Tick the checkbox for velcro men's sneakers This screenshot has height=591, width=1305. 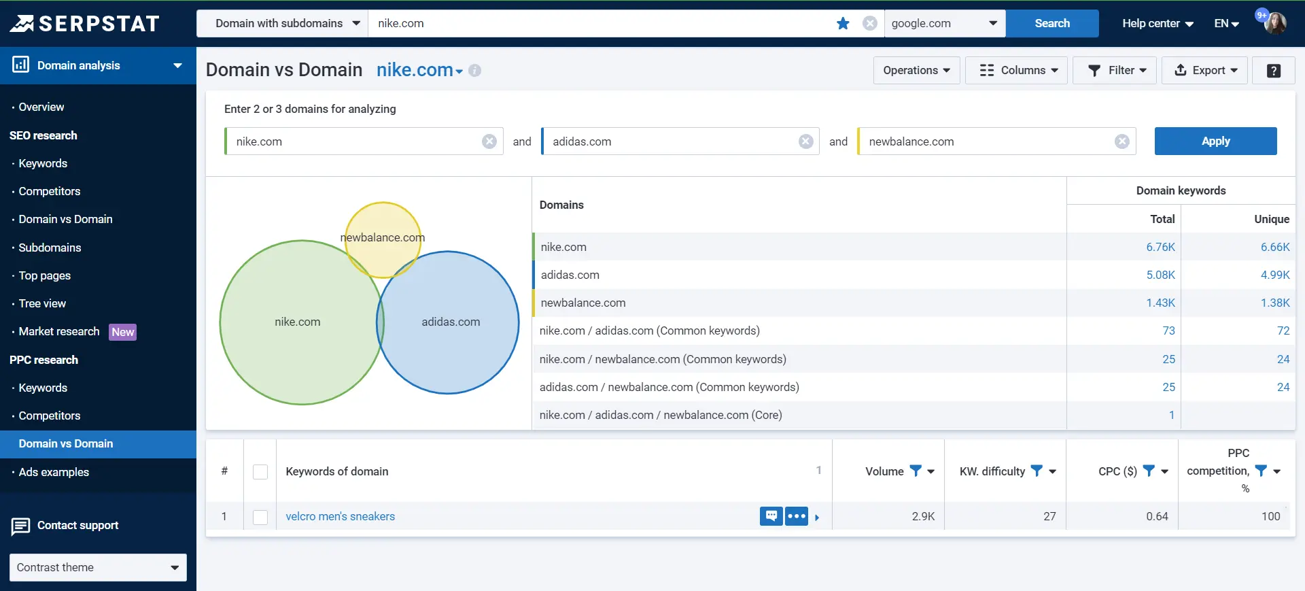tap(260, 517)
